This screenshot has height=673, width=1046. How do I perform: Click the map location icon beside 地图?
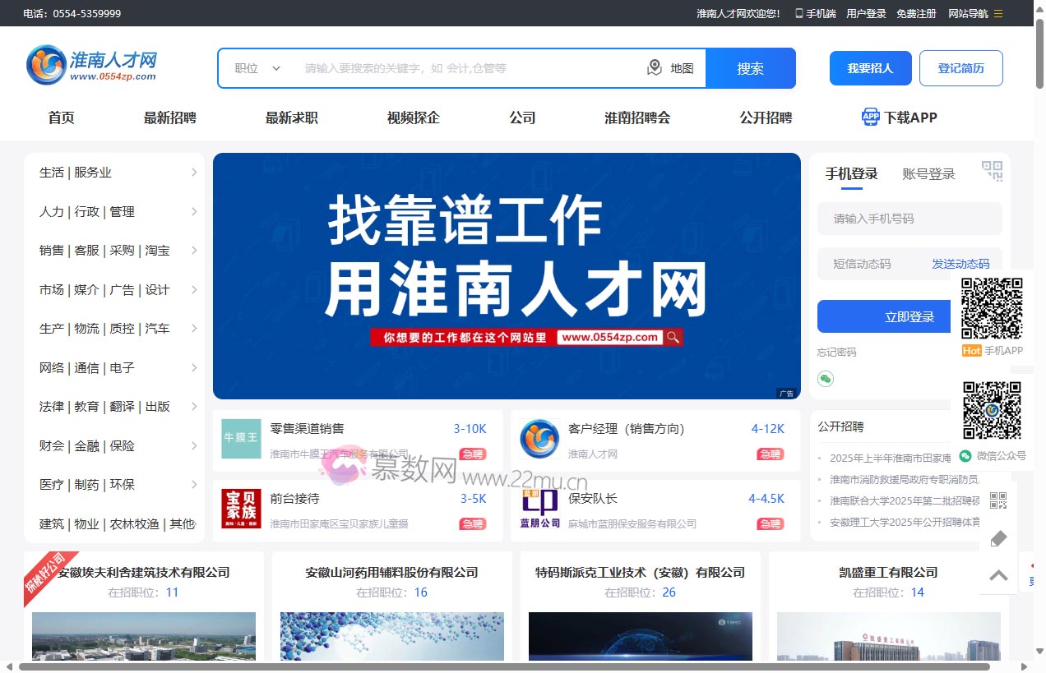[x=654, y=67]
